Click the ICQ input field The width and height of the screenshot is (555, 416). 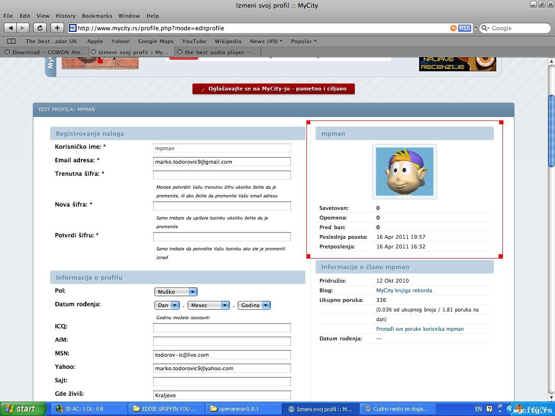[222, 327]
